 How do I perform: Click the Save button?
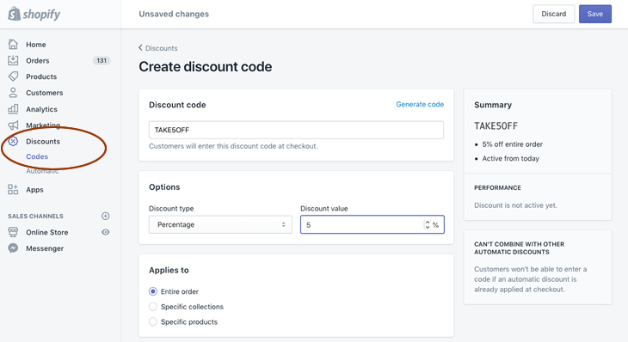click(594, 14)
